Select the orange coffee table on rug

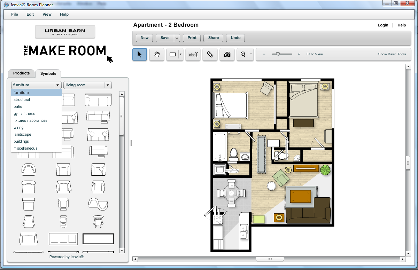point(301,197)
